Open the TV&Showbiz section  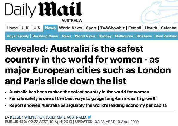point(112,28)
